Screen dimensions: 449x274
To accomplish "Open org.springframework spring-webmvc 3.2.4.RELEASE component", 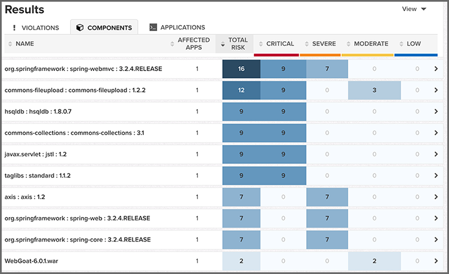I will tap(84, 69).
